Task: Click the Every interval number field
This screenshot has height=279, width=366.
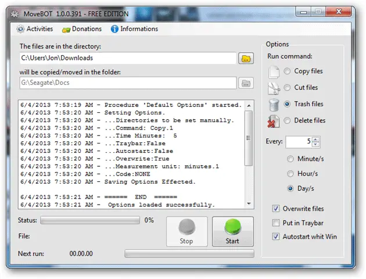Action: [299, 142]
